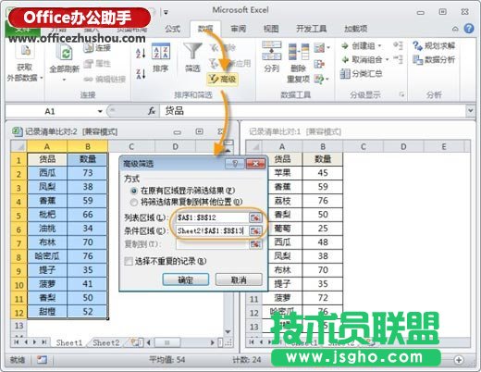Click the OK button in dialog

[186, 279]
